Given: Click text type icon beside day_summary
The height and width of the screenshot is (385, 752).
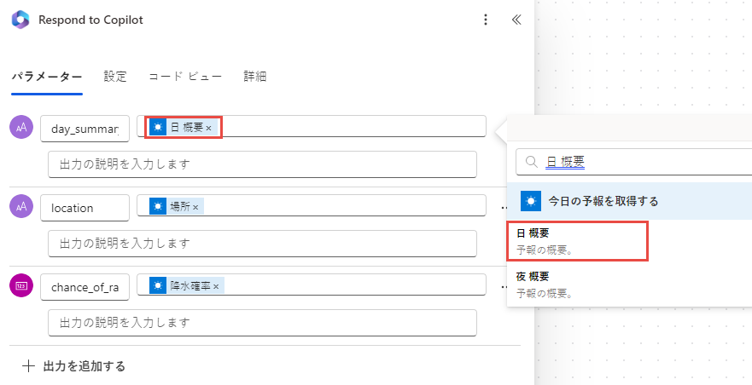Looking at the screenshot, I should tap(21, 128).
